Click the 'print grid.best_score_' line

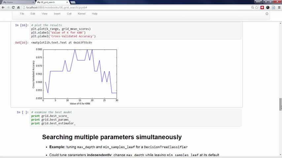(50, 116)
